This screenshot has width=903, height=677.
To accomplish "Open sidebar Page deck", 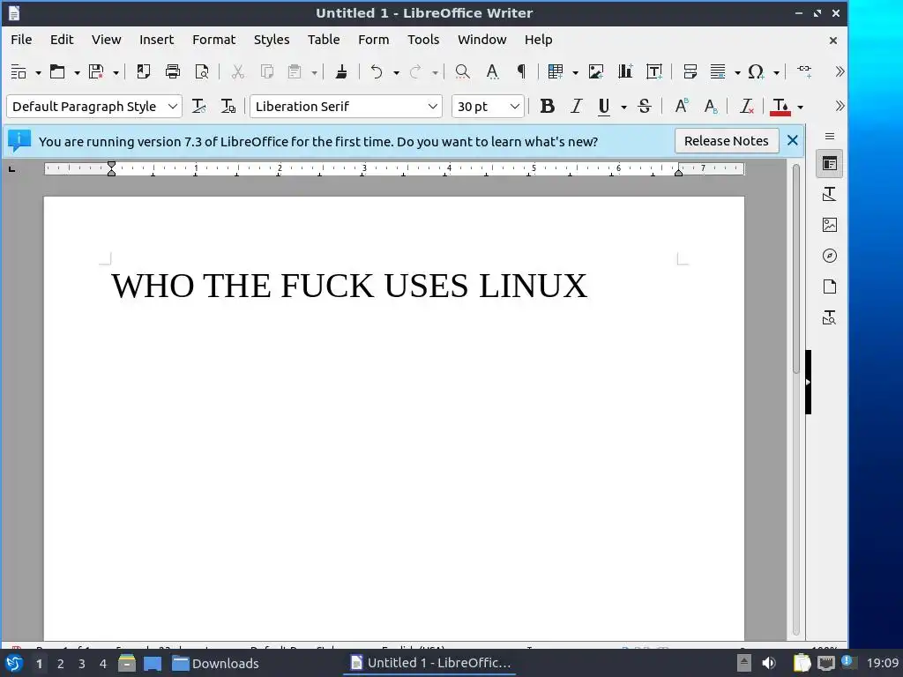I will [x=829, y=286].
